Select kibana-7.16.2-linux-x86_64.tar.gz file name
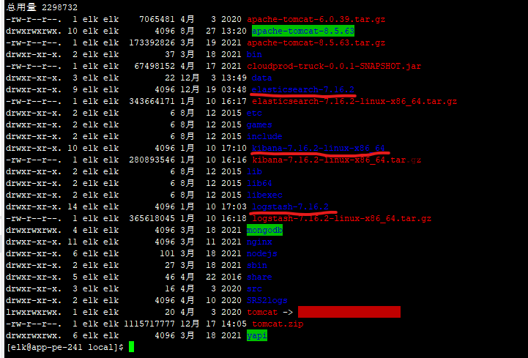528x358 pixels. [x=337, y=160]
